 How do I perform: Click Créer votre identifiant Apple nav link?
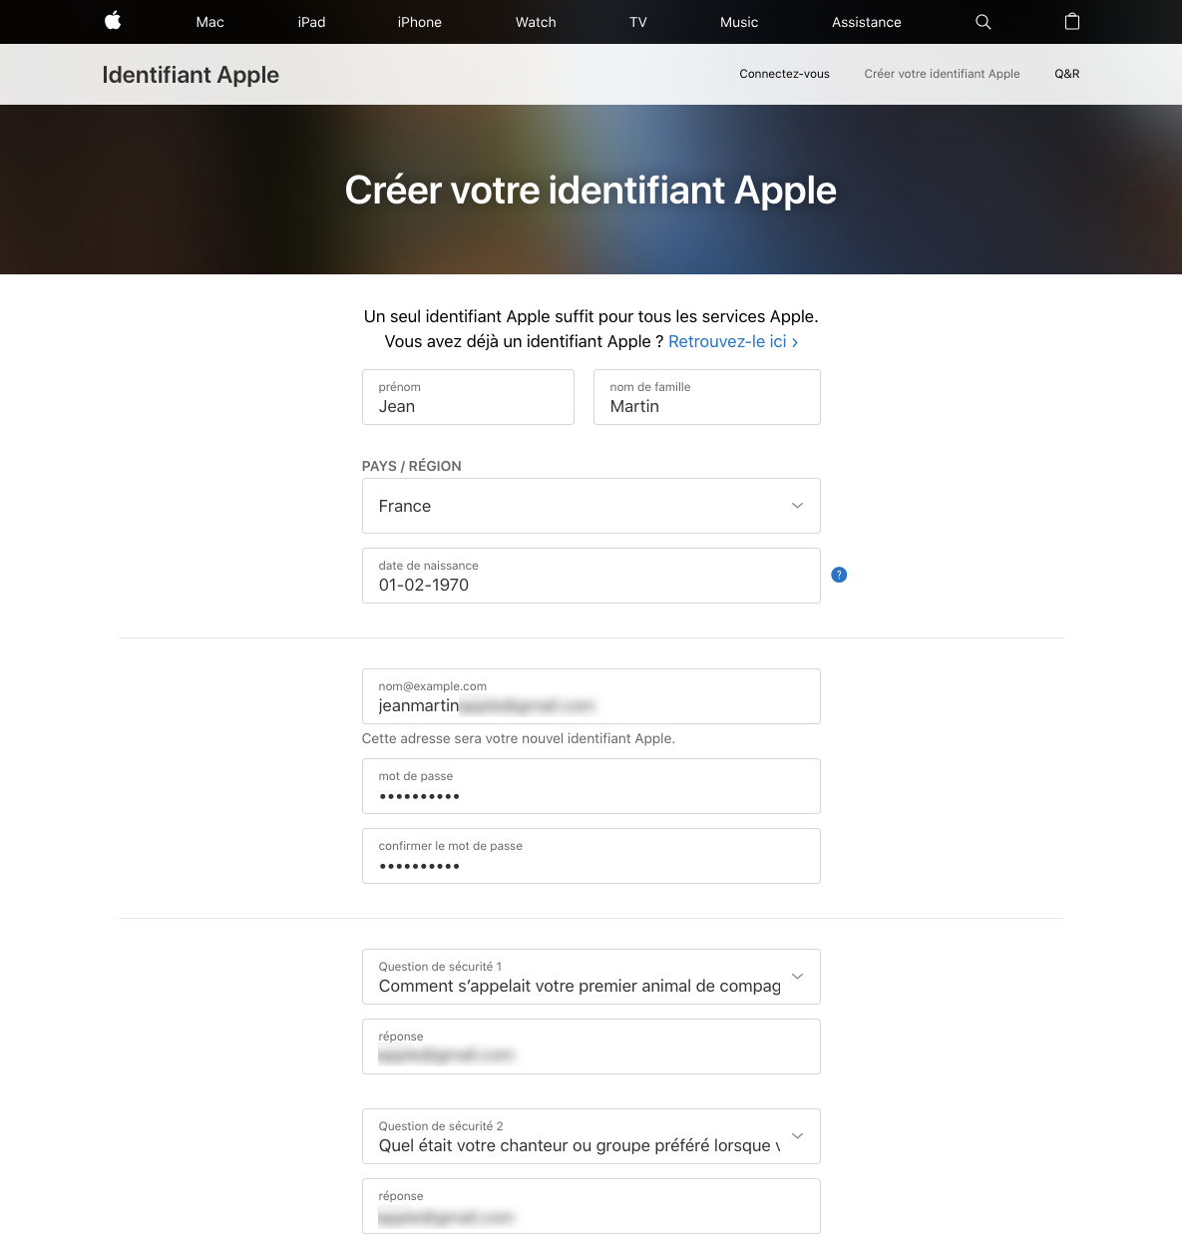pos(942,74)
